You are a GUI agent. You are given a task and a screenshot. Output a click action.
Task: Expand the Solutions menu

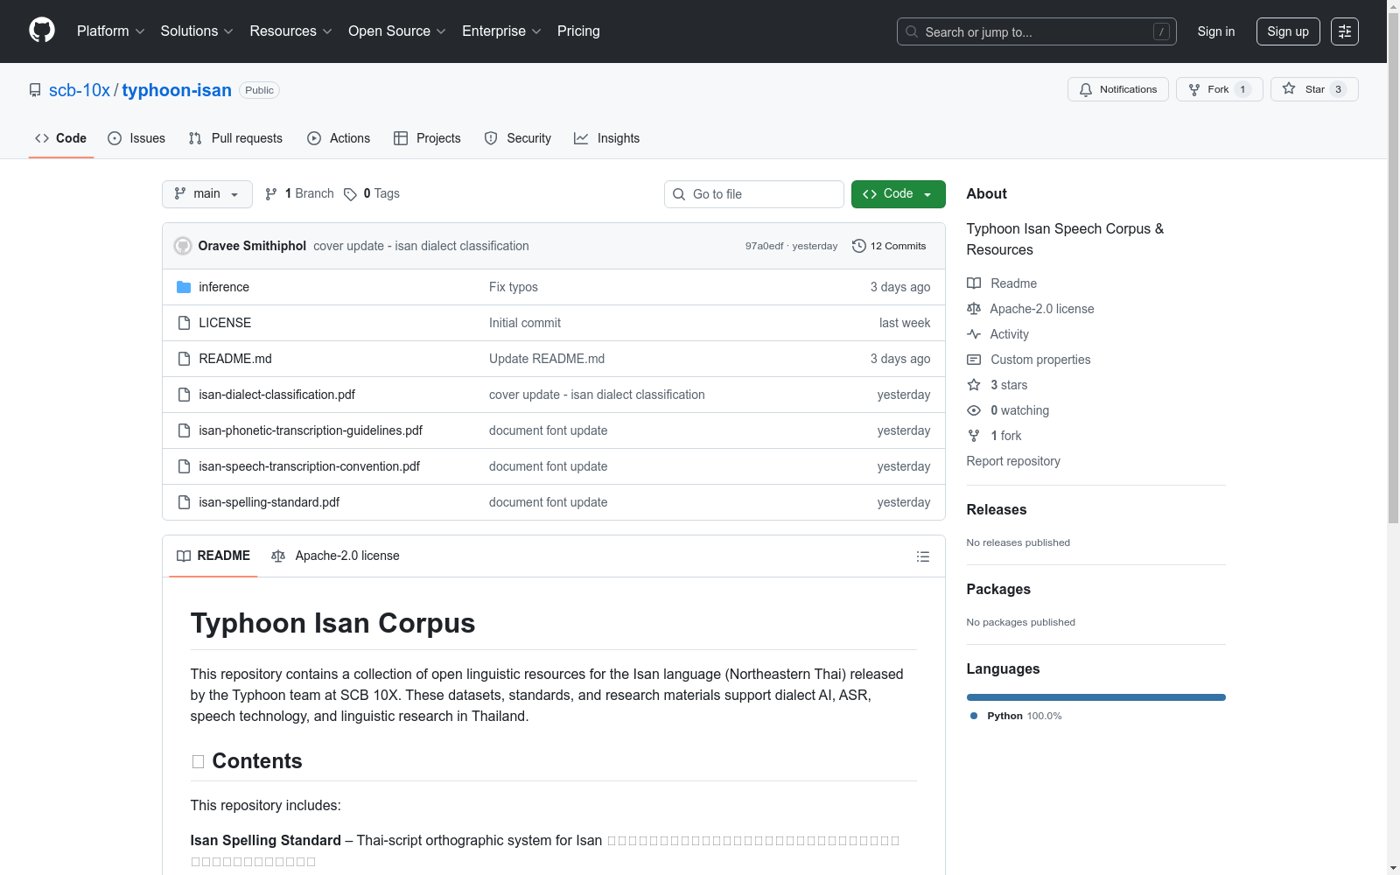tap(197, 31)
